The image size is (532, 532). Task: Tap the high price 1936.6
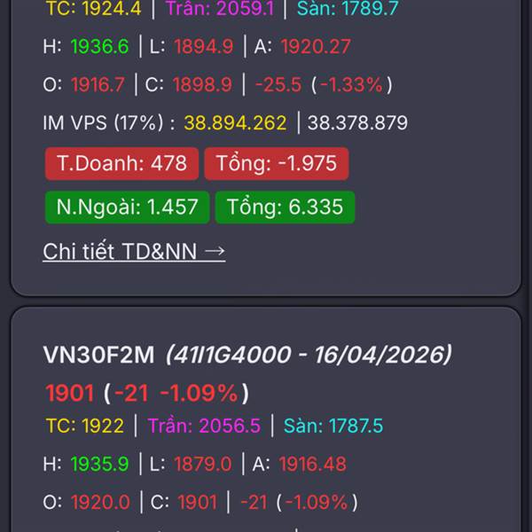(99, 46)
